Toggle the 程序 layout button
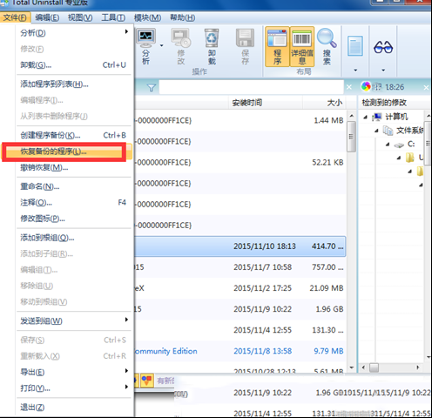Viewport: 432px width, 418px height. [277, 47]
